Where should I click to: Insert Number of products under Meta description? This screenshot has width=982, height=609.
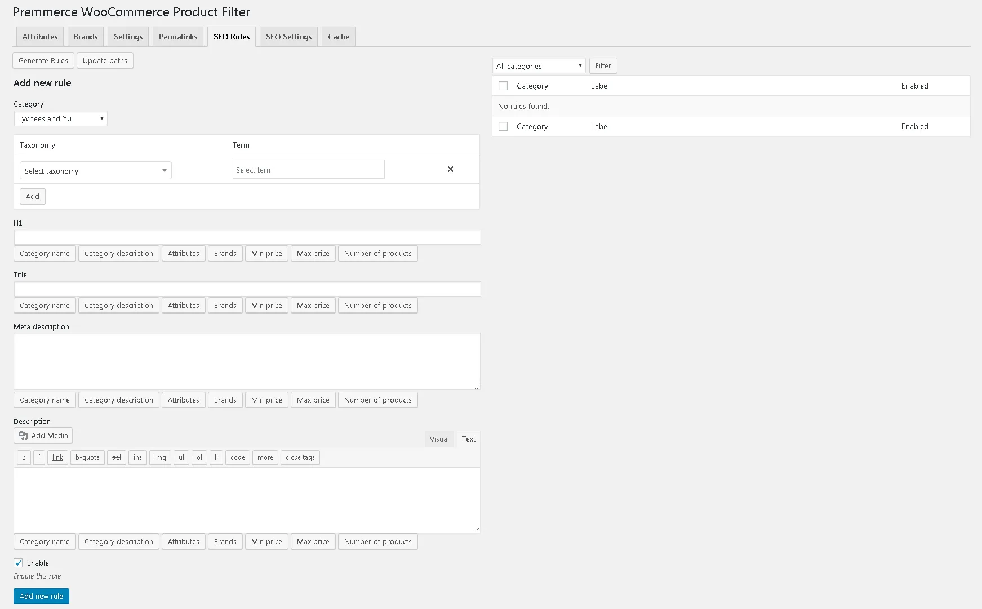point(378,400)
